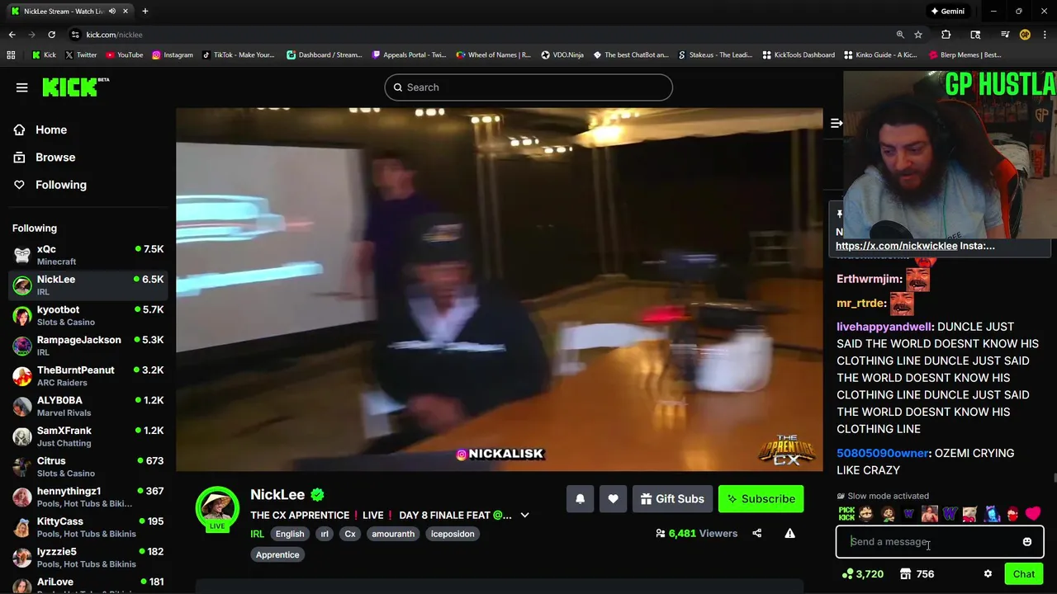Open xQc channel in Following list
The image size is (1057, 594).
88,255
